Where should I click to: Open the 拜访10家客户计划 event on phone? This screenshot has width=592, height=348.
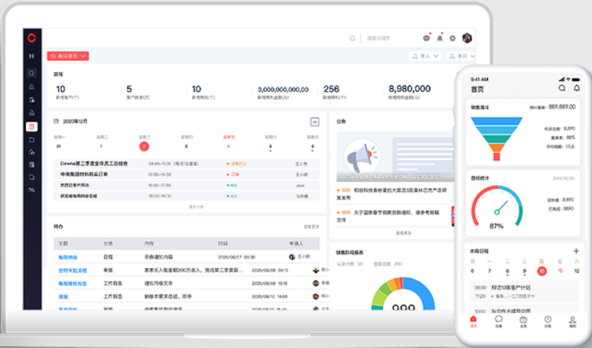pos(523,291)
